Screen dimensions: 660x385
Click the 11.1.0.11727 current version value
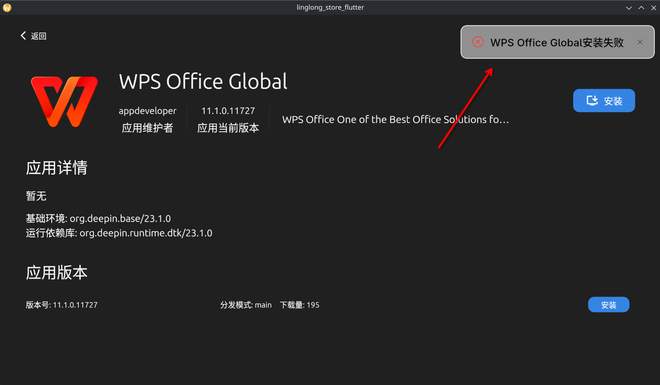pos(228,111)
